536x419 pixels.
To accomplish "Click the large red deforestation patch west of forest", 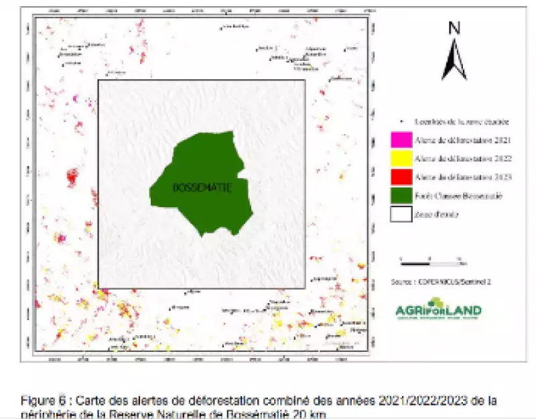I will pos(72,178).
